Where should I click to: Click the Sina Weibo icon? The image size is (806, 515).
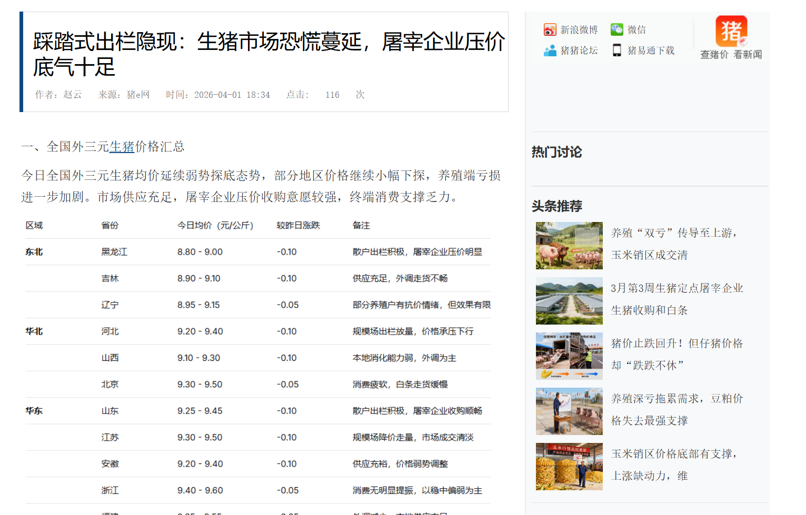tap(550, 29)
